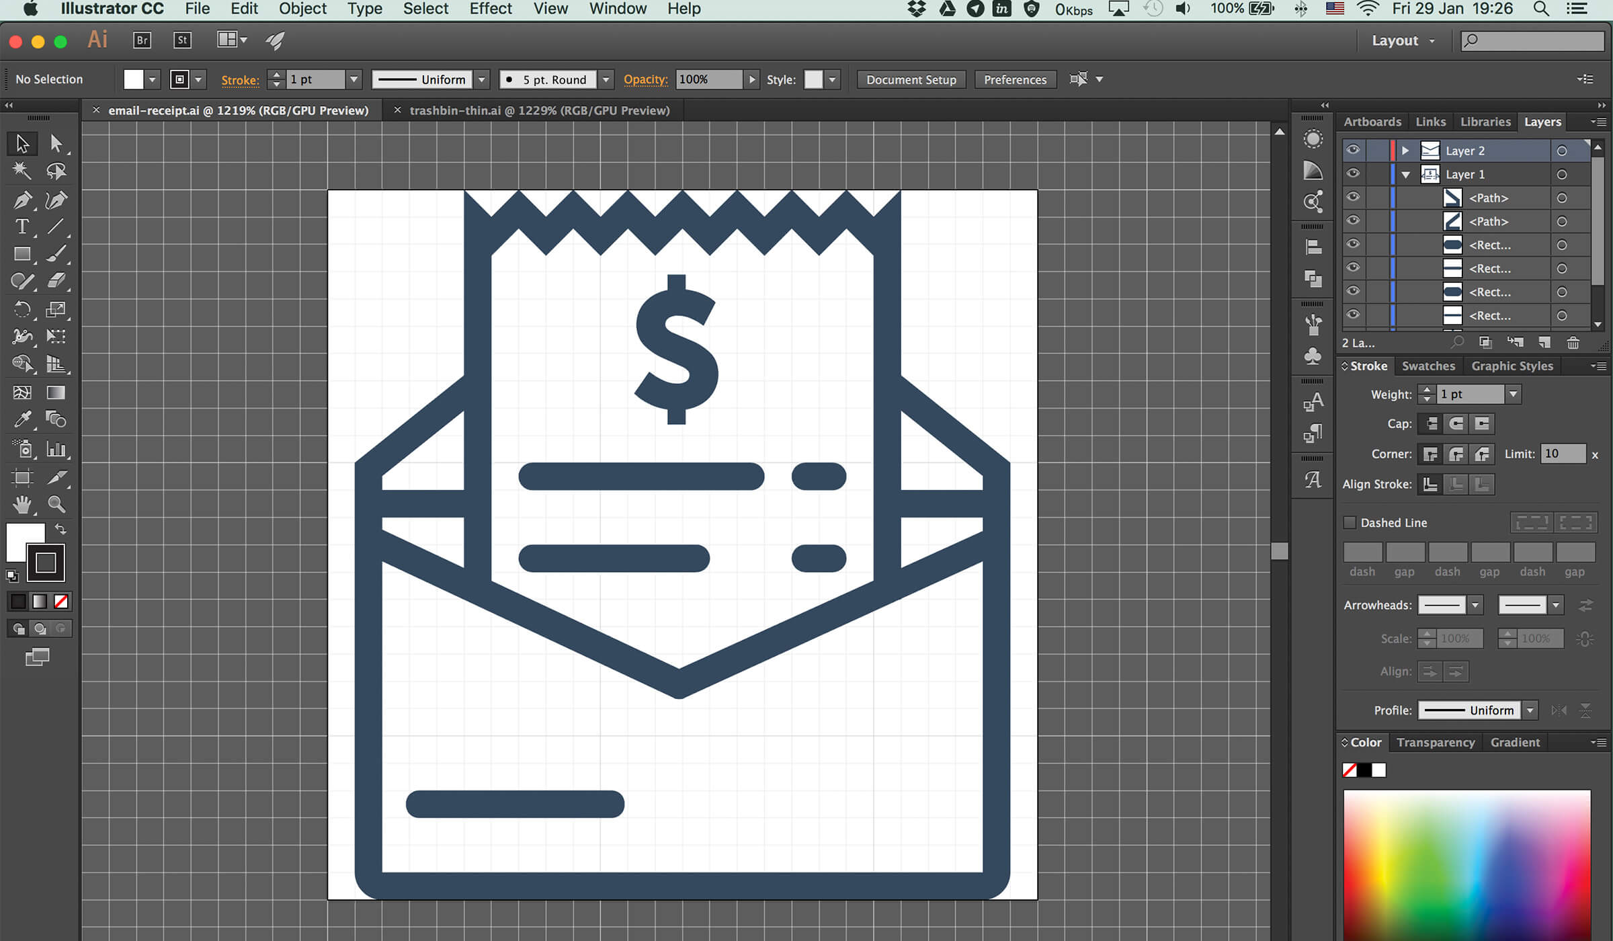Viewport: 1613px width, 941px height.
Task: Select the Rotate tool
Action: (22, 309)
